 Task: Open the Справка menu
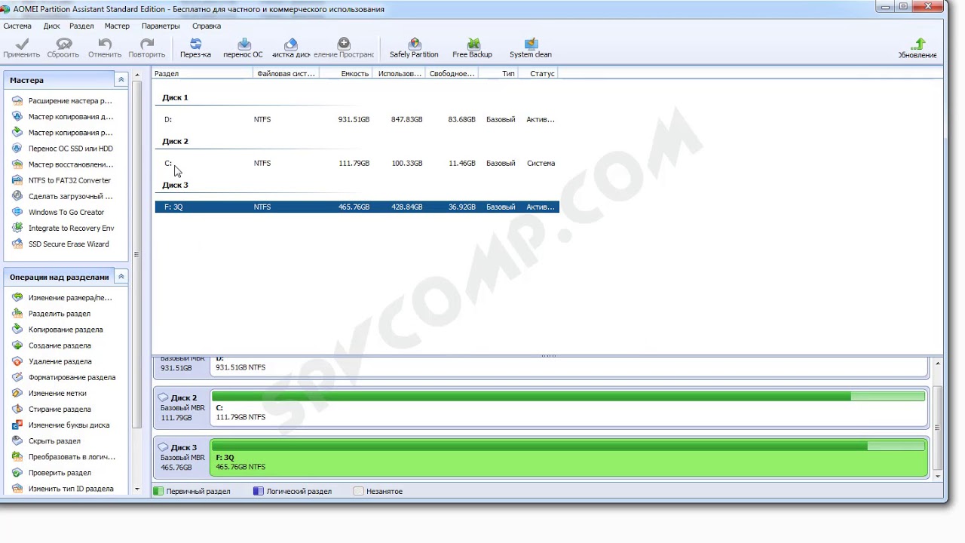(x=207, y=26)
